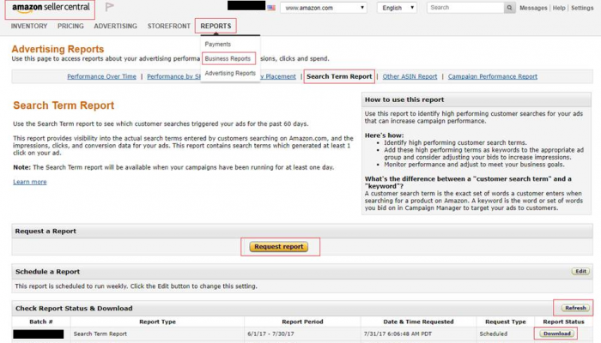Click the Search Term Report table cell
Screen dimensions: 601x343
100,334
